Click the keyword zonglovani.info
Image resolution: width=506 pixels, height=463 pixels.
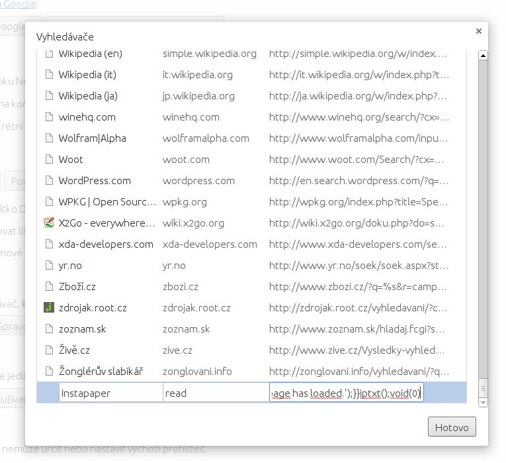coord(197,371)
